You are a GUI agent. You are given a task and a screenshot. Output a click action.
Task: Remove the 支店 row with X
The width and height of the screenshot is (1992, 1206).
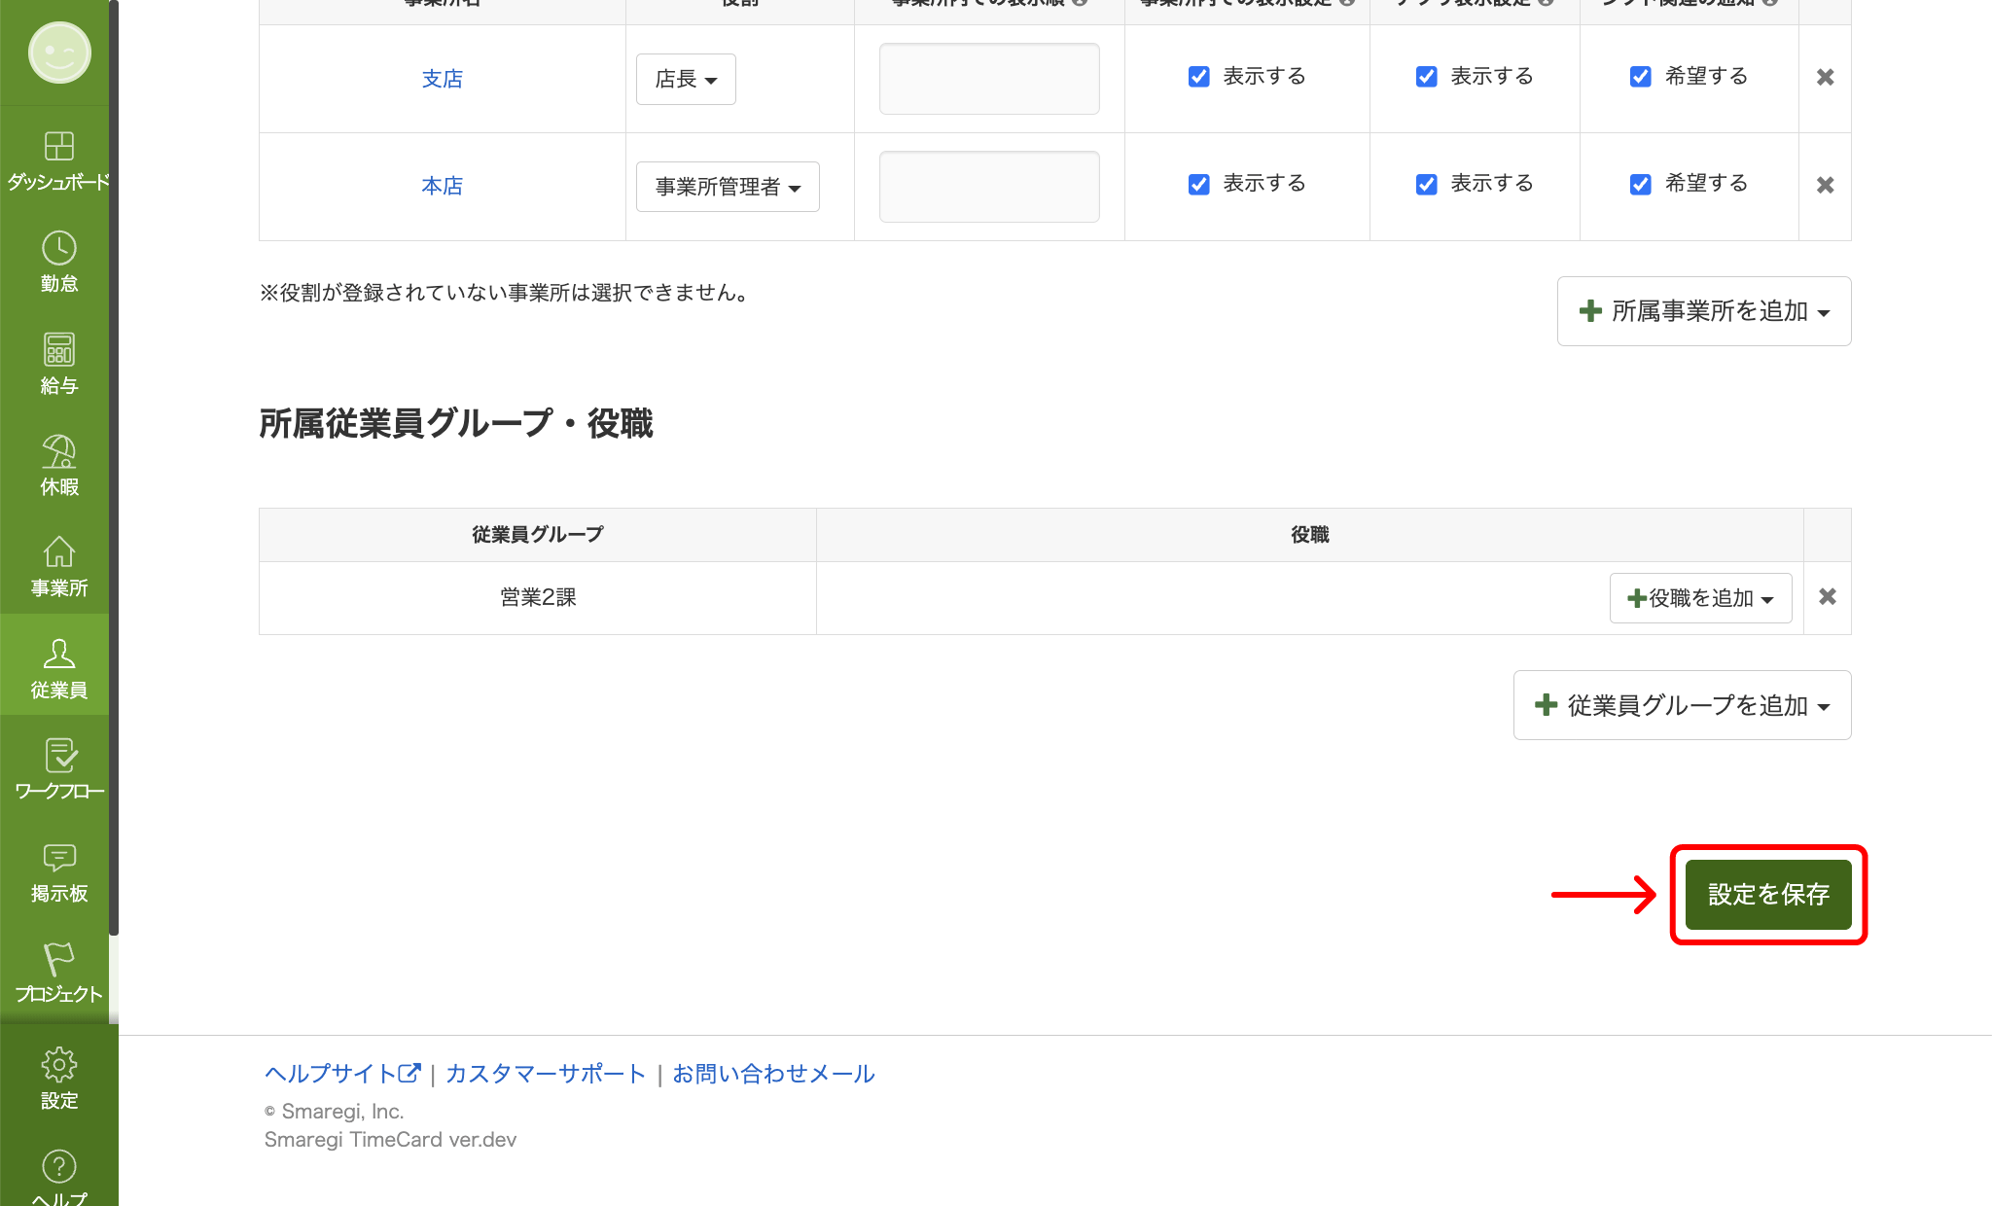[1825, 77]
